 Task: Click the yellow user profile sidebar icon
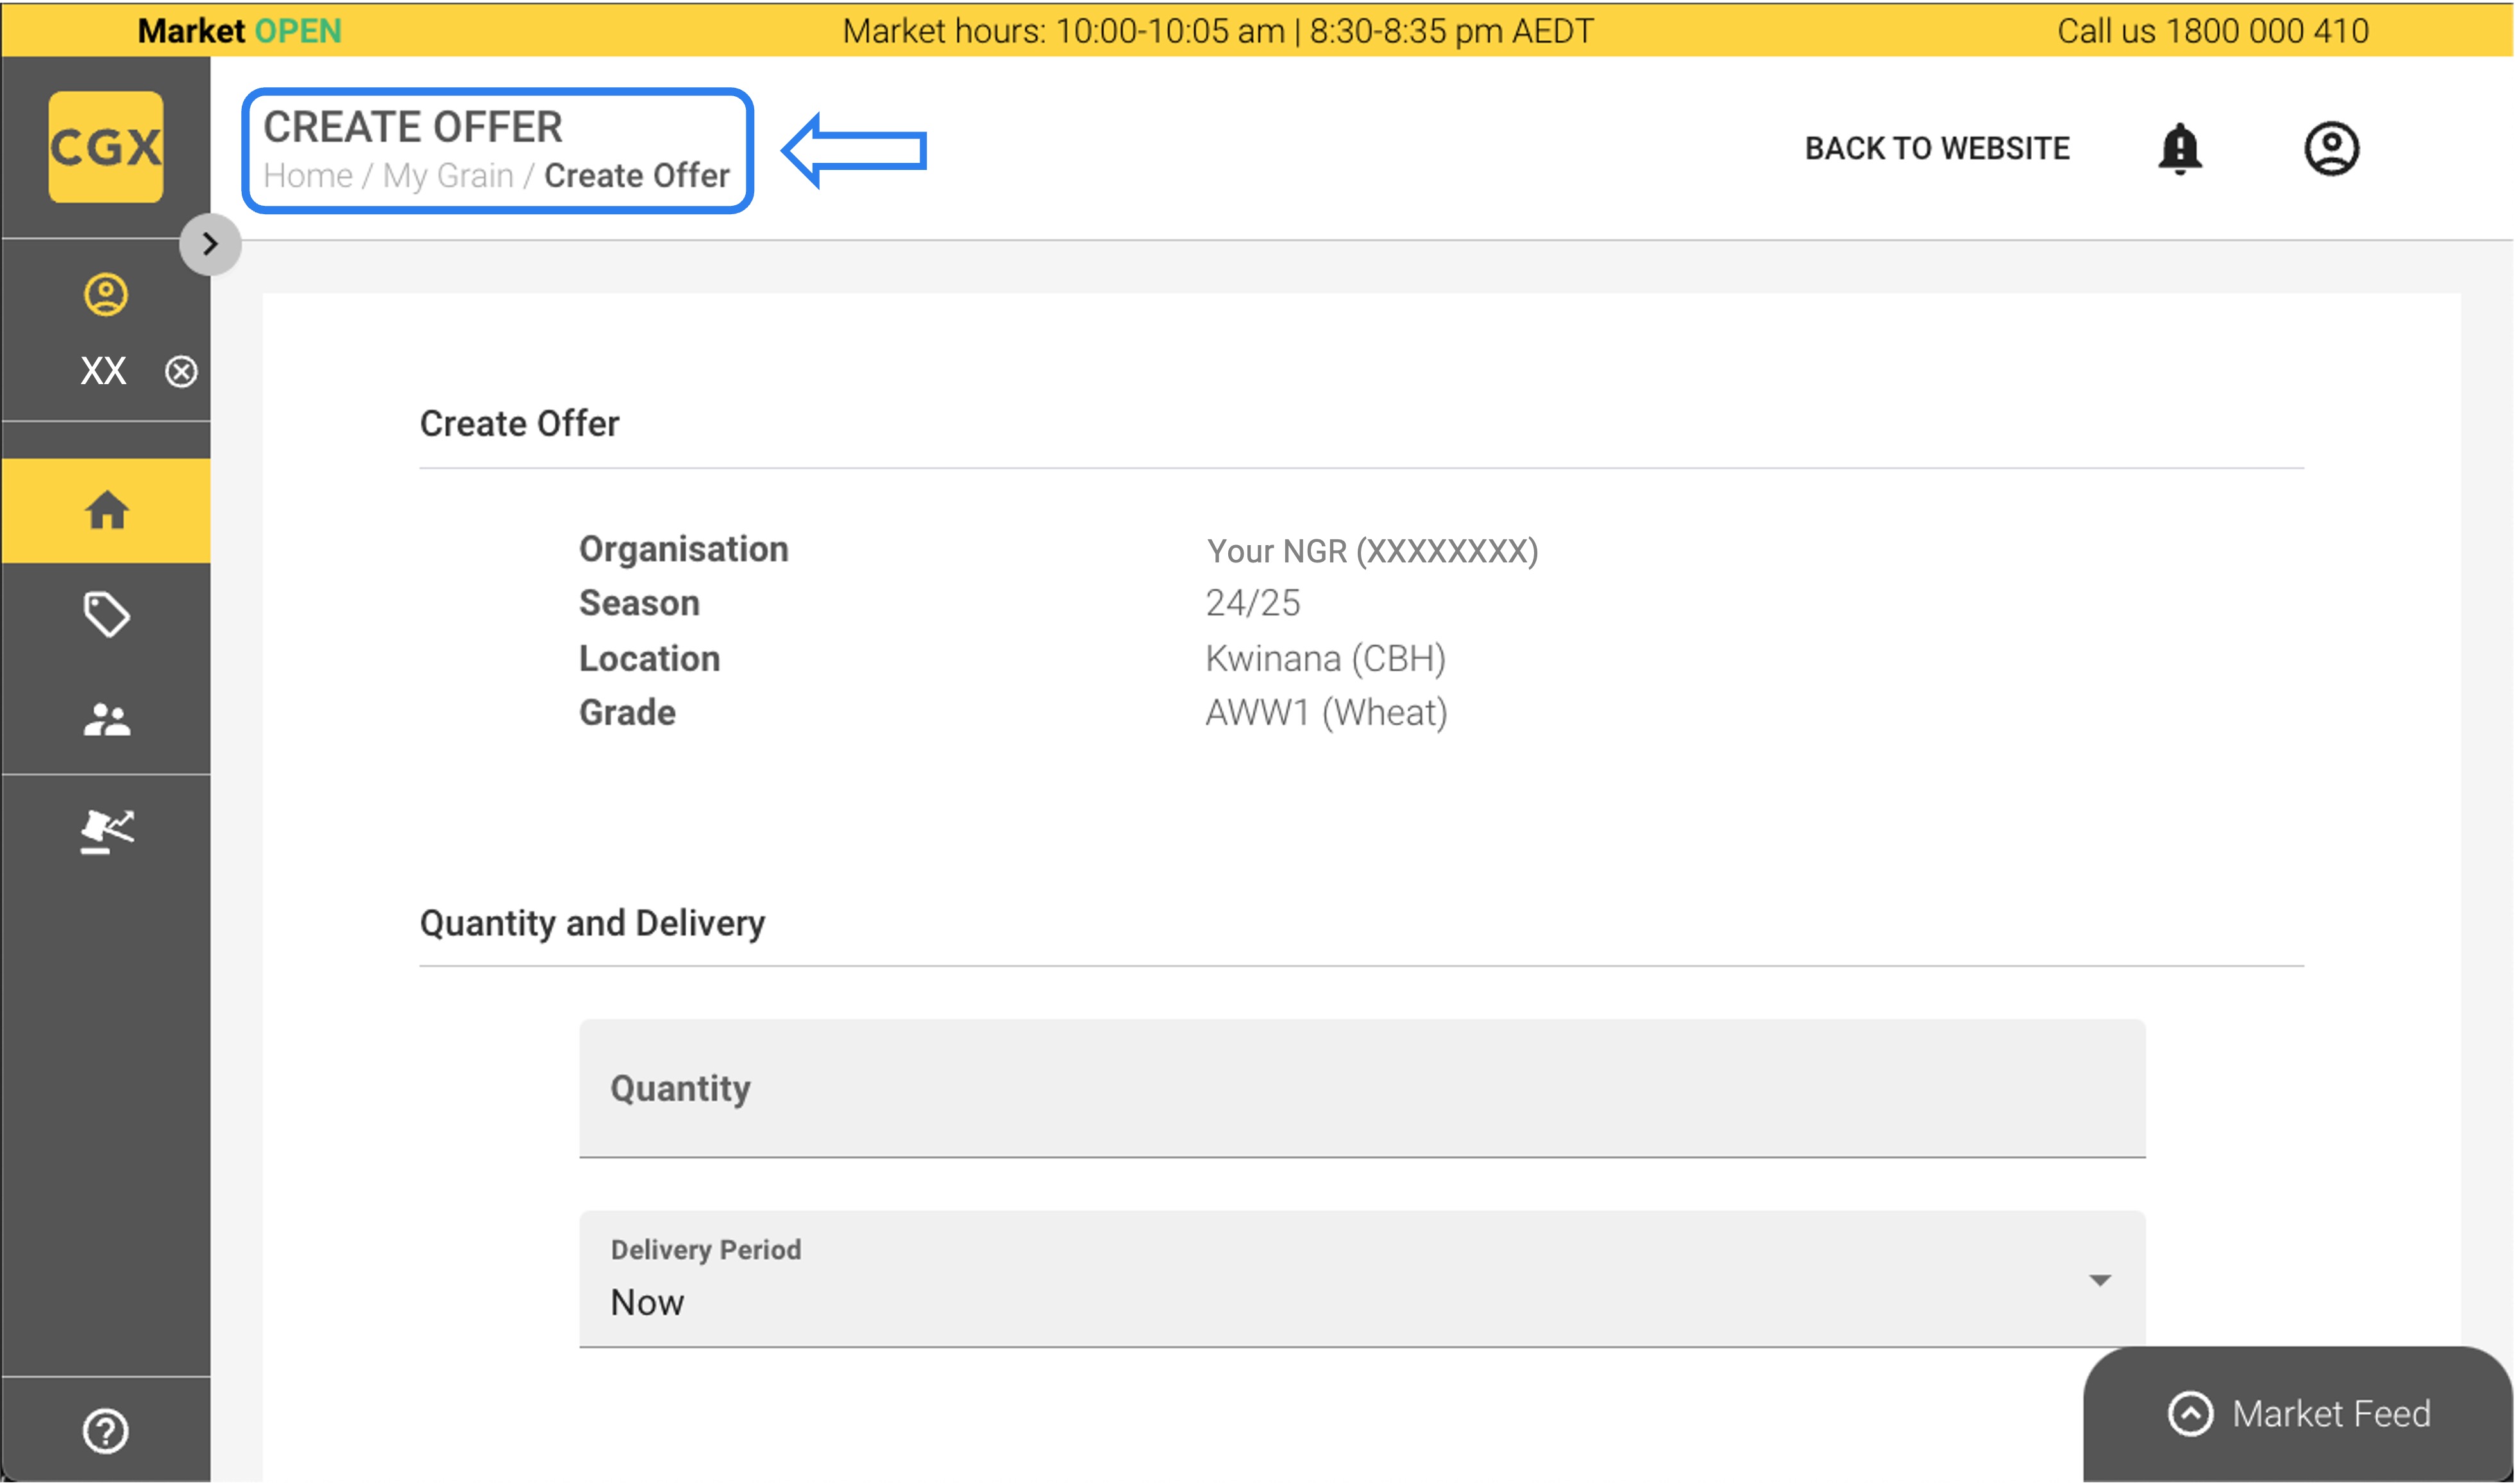105,295
